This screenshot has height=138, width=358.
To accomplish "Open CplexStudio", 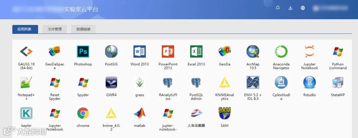I will (281, 82).
